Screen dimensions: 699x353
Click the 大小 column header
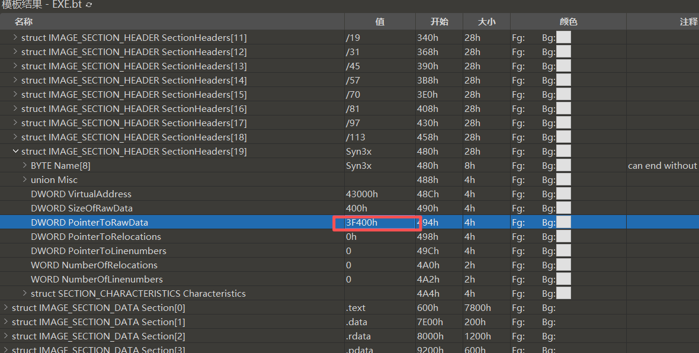click(486, 22)
